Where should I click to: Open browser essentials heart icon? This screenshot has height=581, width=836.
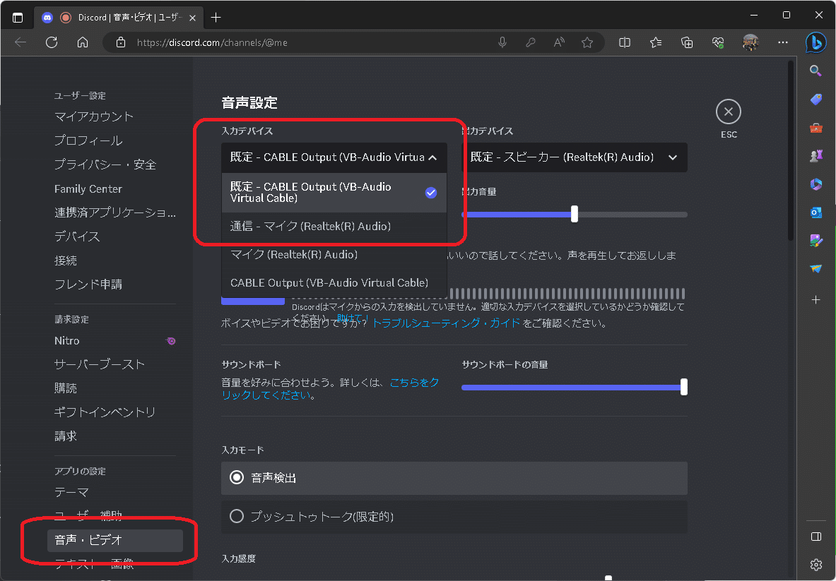point(718,42)
